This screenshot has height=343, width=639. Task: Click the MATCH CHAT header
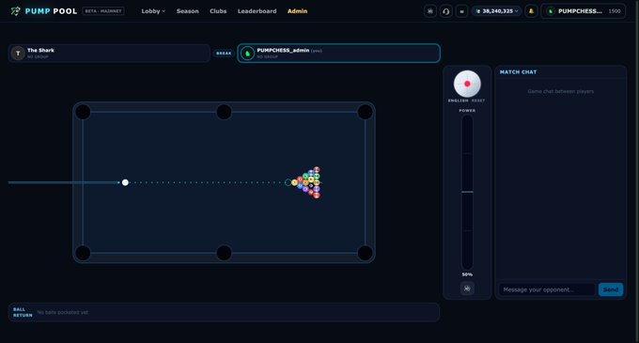(518, 72)
